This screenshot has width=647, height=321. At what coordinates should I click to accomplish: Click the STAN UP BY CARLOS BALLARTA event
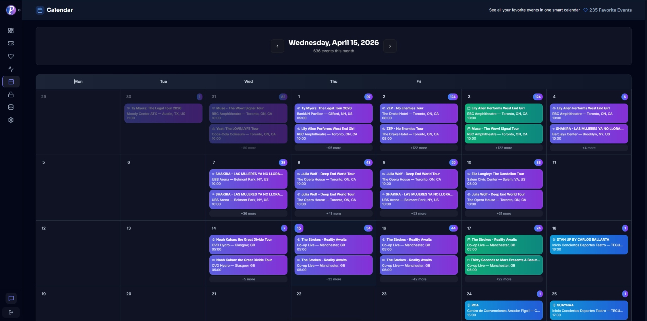[589, 244]
